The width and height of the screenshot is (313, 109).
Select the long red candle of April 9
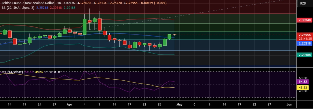pos(100,24)
